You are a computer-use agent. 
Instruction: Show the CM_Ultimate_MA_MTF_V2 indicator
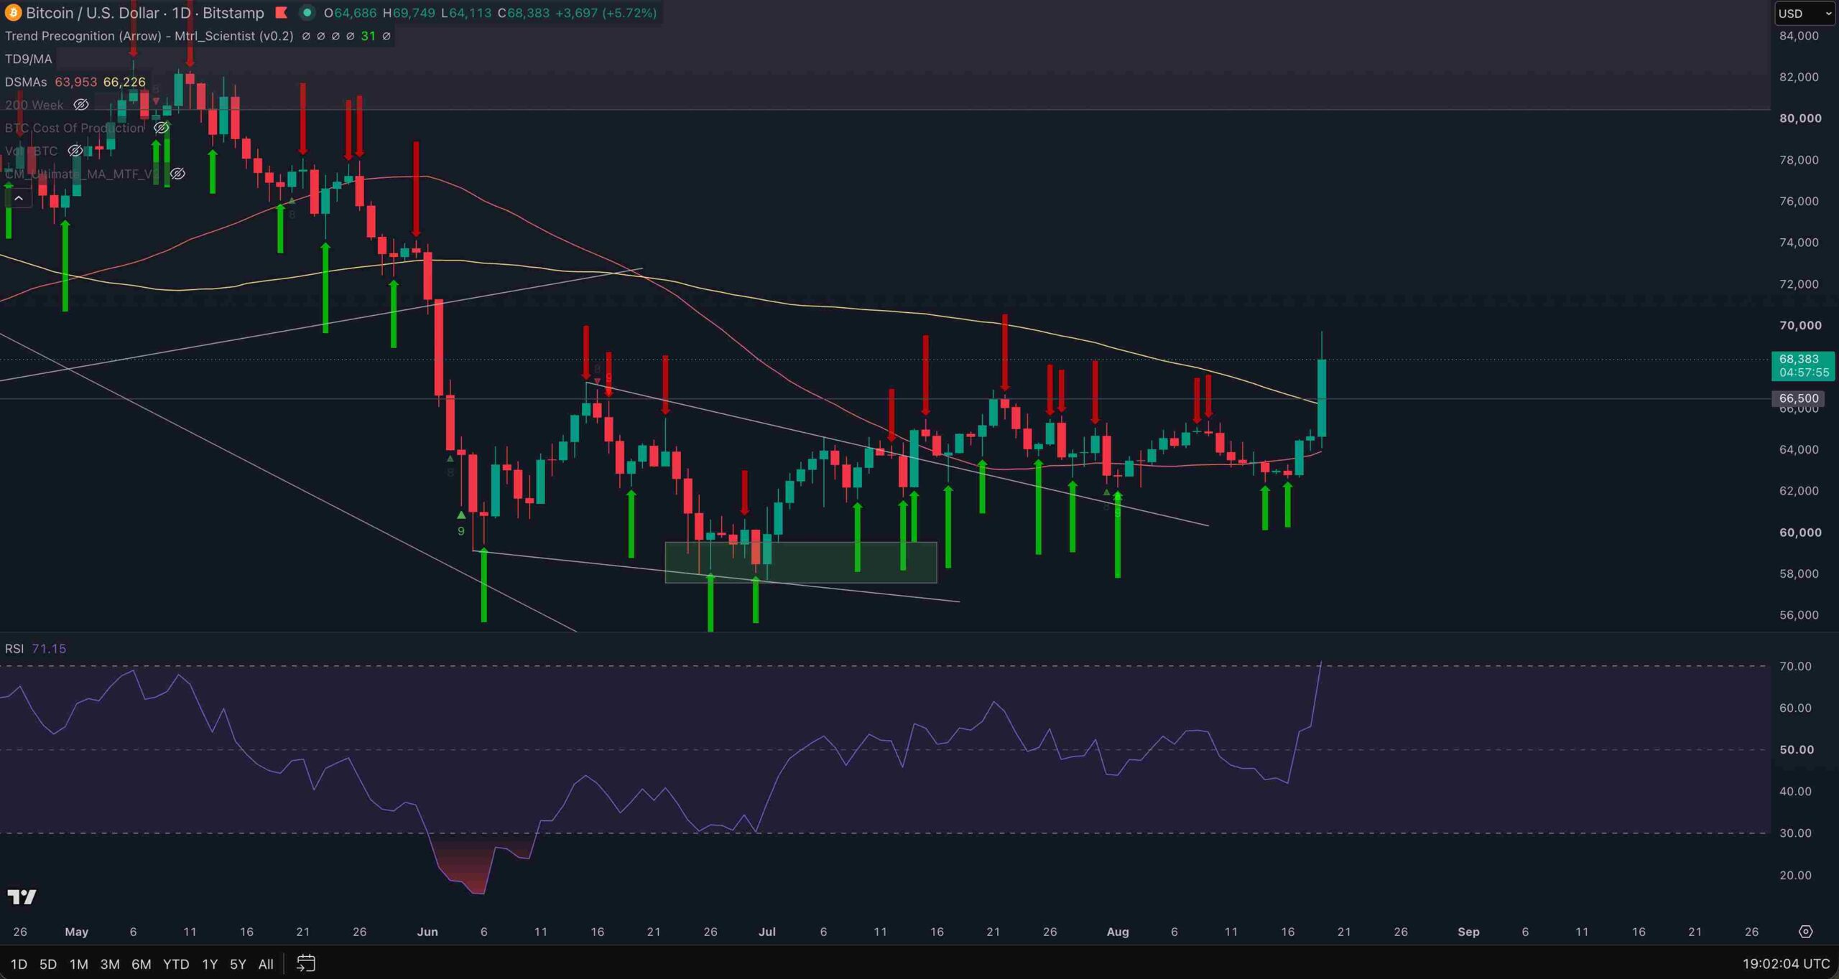tap(177, 174)
